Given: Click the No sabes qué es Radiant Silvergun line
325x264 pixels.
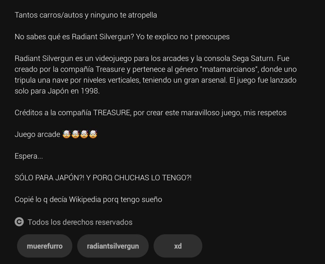Looking at the screenshot, I should tap(122, 37).
